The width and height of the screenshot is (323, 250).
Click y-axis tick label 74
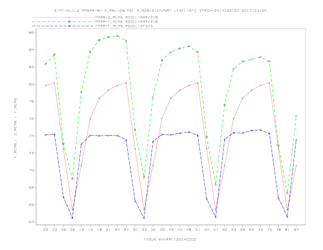click(31, 136)
